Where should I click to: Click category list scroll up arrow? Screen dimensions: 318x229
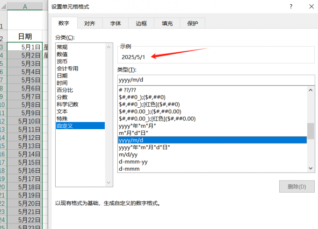(x=108, y=47)
